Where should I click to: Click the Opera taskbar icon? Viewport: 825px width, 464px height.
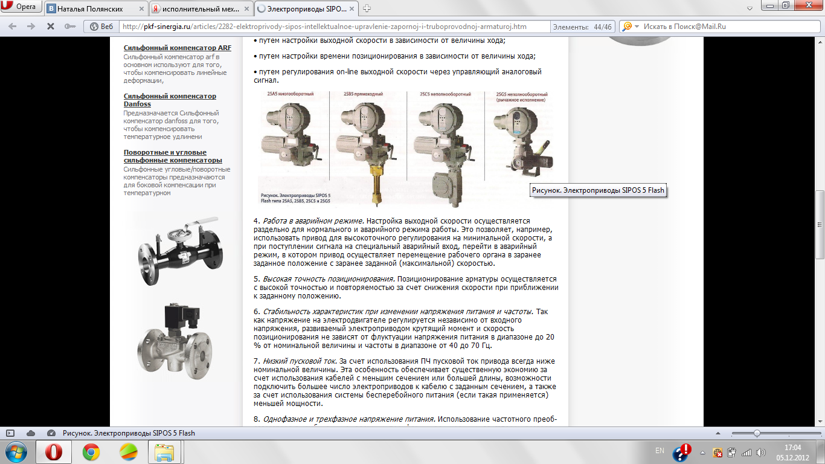coord(54,452)
